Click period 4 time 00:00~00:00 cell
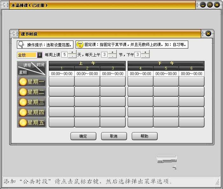 click(140, 73)
